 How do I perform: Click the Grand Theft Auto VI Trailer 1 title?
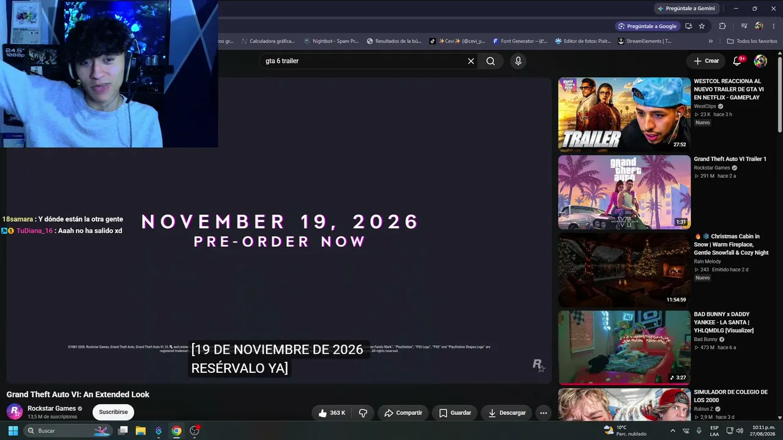click(730, 159)
